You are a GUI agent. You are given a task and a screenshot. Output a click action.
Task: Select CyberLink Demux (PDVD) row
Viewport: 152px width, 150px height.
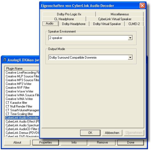[22, 133]
